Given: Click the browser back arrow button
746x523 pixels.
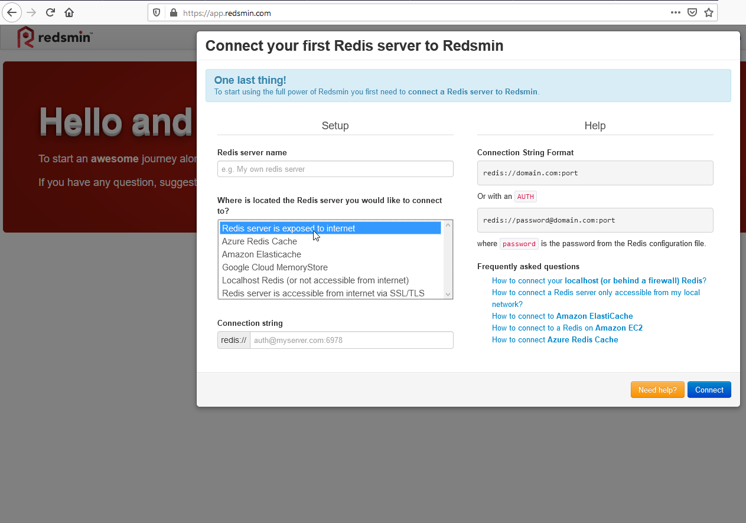Looking at the screenshot, I should coord(12,12).
